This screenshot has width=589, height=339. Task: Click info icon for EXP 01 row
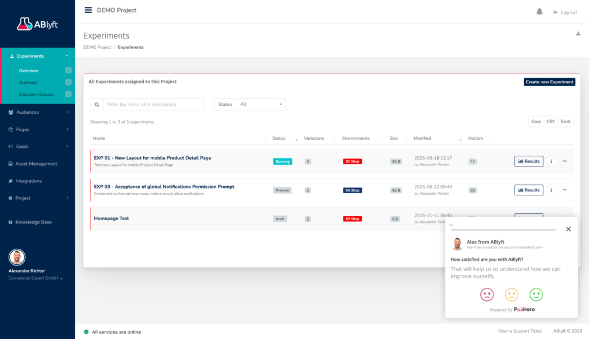coord(551,161)
